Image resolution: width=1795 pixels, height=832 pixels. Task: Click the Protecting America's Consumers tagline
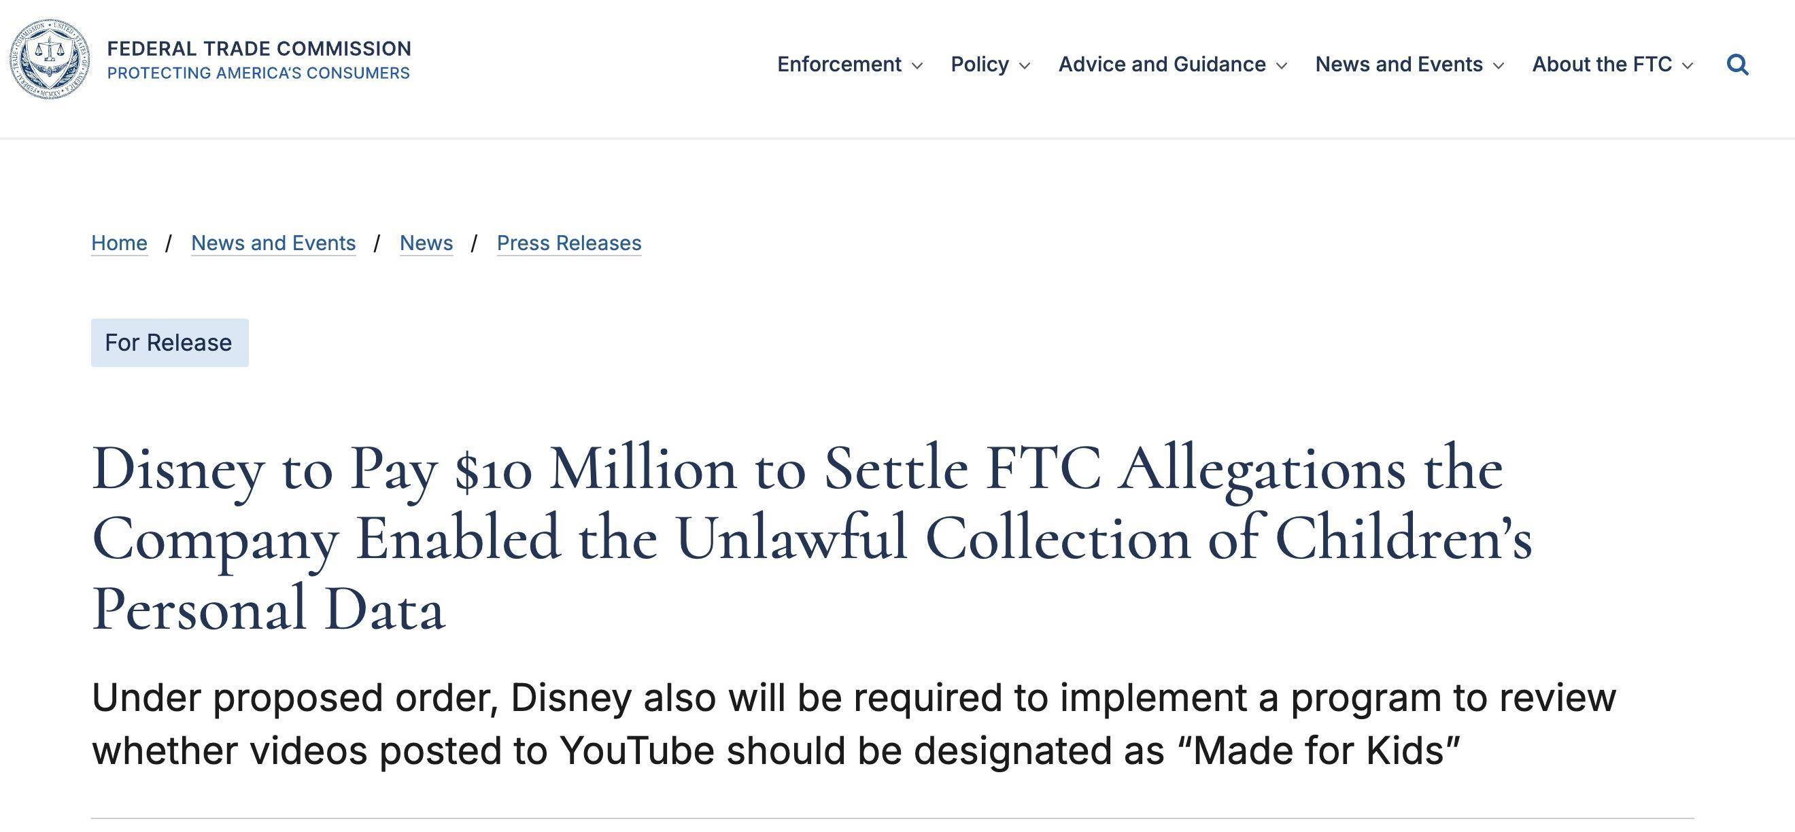[x=258, y=73]
